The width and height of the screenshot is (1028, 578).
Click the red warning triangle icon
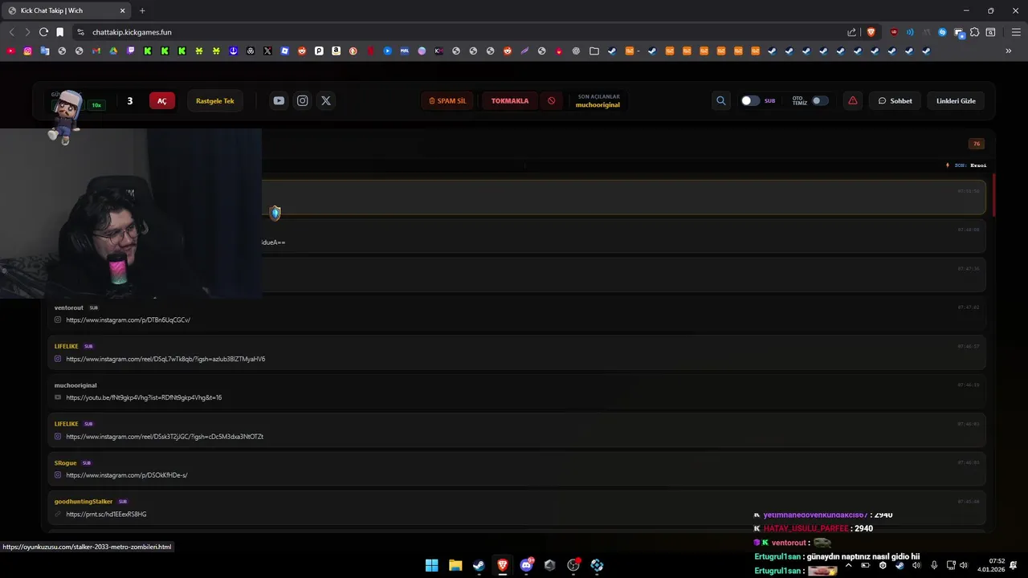(852, 100)
